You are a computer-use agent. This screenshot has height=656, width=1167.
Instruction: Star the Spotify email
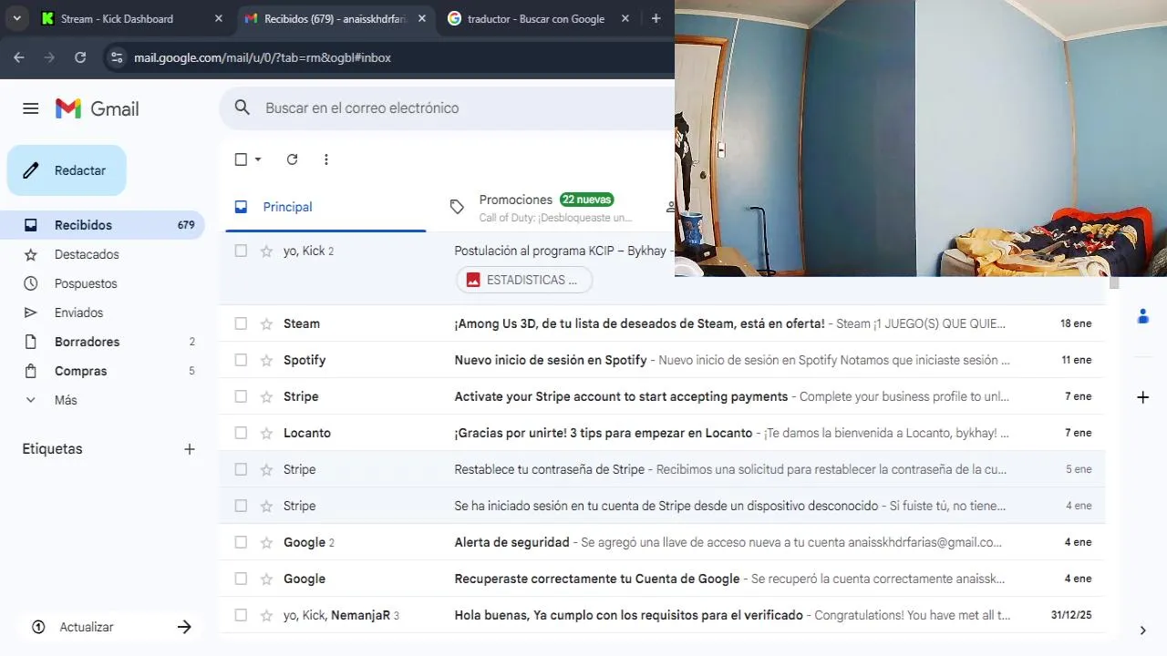pos(266,360)
